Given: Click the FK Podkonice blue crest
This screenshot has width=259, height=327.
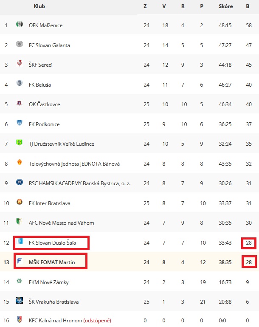Looking at the screenshot, I should 20,123.
